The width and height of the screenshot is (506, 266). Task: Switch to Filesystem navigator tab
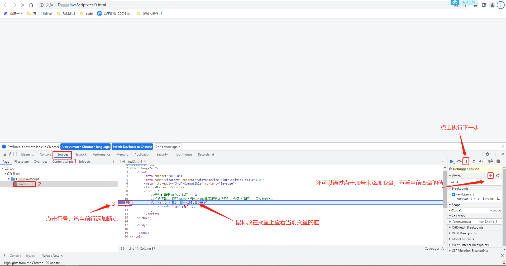click(21, 162)
